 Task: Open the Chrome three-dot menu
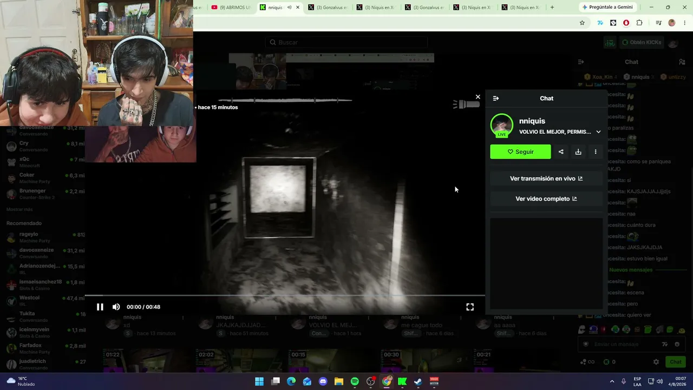685,23
